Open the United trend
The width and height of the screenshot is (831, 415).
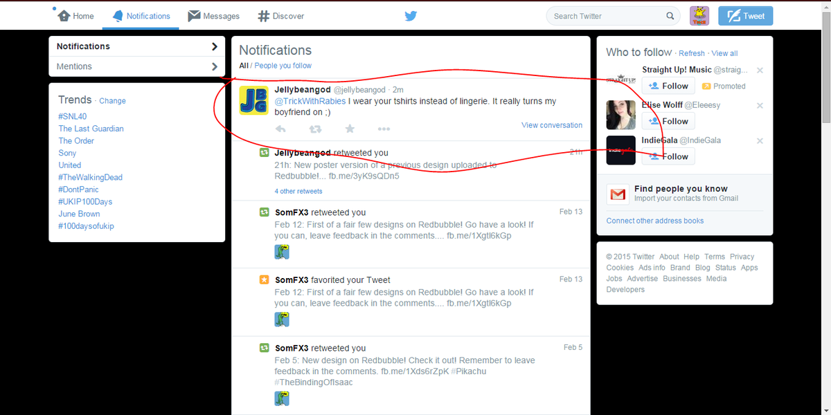click(x=69, y=165)
